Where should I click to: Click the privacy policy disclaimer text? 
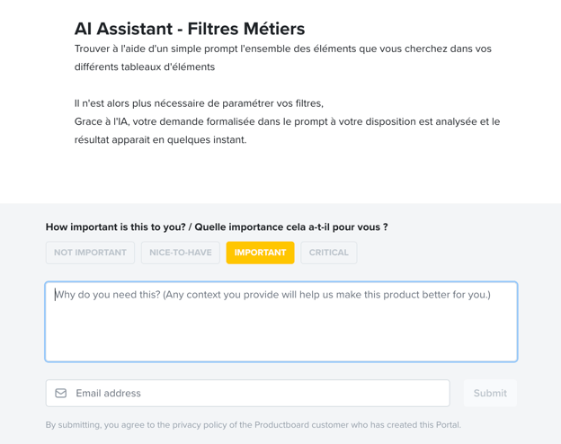point(254,425)
